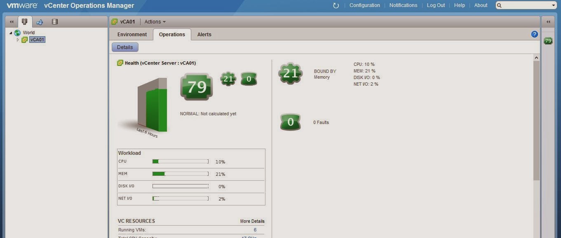This screenshot has height=238, width=561.
Task: Switch to the Alerts tab
Action: point(204,35)
